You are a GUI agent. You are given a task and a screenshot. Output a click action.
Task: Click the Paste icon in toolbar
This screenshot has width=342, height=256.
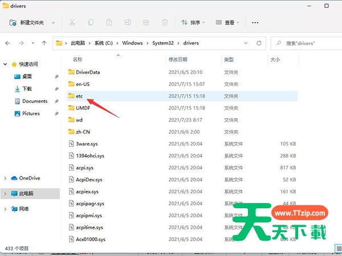109,23
